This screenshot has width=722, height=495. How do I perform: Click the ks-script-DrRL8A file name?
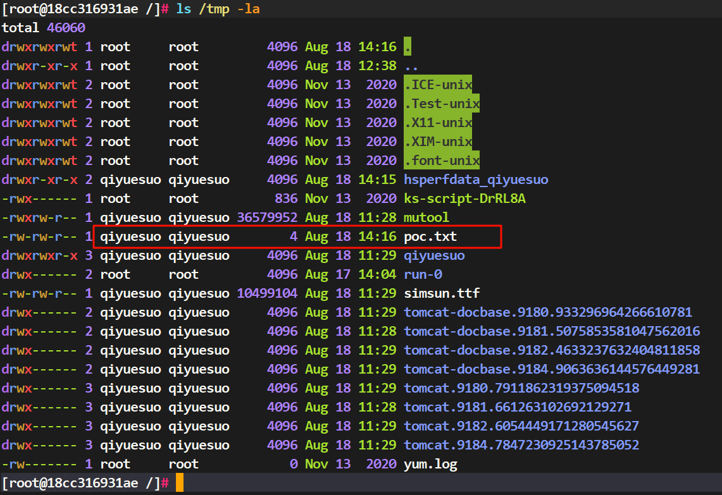tap(464, 199)
